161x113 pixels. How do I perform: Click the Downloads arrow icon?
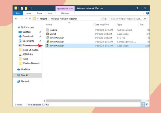click(x=20, y=36)
